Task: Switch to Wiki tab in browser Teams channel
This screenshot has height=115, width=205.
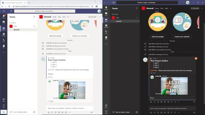Action: pos(64,17)
